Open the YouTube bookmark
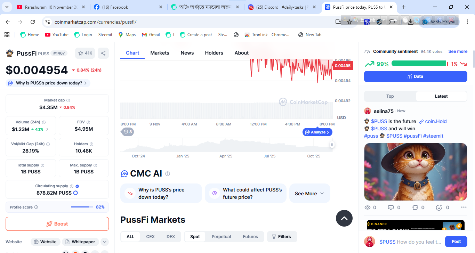 coord(56,35)
